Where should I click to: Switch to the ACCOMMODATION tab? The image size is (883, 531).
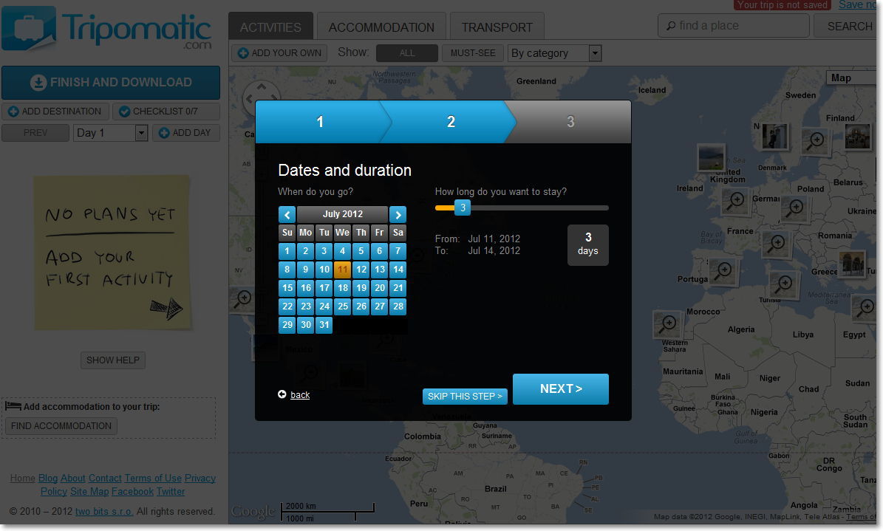381,27
